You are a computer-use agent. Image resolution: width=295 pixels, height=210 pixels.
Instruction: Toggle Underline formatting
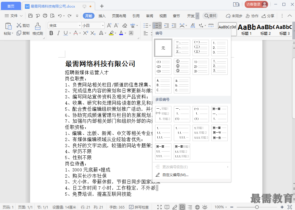(x=66, y=33)
